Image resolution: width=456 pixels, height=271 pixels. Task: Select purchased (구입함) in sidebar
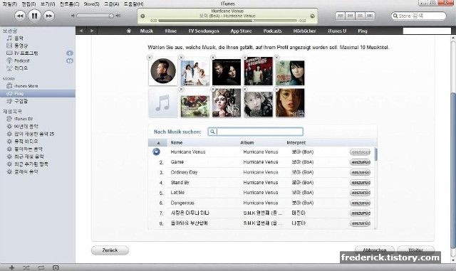coord(21,101)
